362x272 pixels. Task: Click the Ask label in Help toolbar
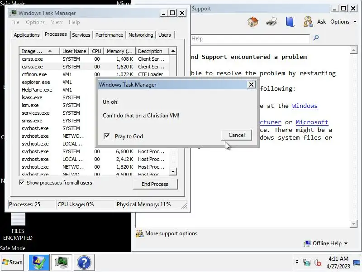click(x=321, y=22)
